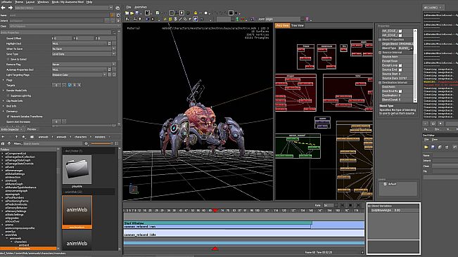Adjust the orange thumbnail size slider
The height and width of the screenshot is (257, 458).
101,143
